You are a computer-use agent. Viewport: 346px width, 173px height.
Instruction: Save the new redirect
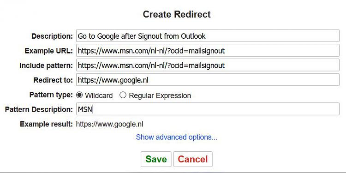[x=156, y=159]
